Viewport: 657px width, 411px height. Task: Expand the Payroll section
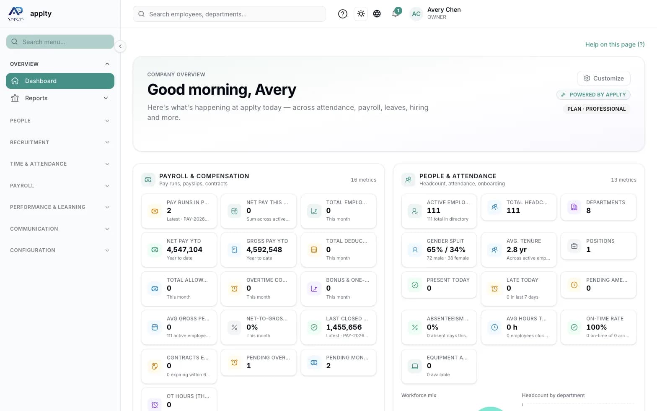60,186
